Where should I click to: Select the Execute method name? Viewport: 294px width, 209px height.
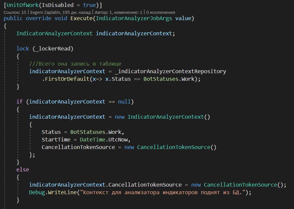[x=81, y=18]
